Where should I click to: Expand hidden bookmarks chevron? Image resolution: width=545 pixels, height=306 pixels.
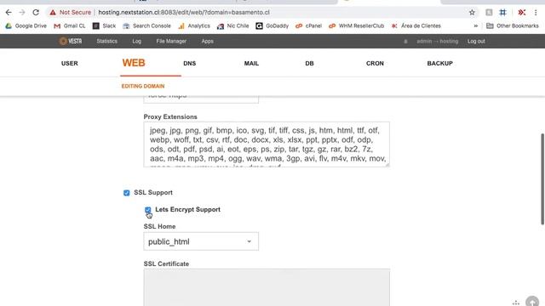point(475,25)
